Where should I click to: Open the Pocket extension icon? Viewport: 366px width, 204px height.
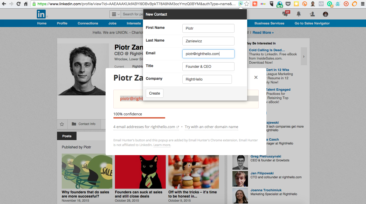pyautogui.click(x=288, y=4)
